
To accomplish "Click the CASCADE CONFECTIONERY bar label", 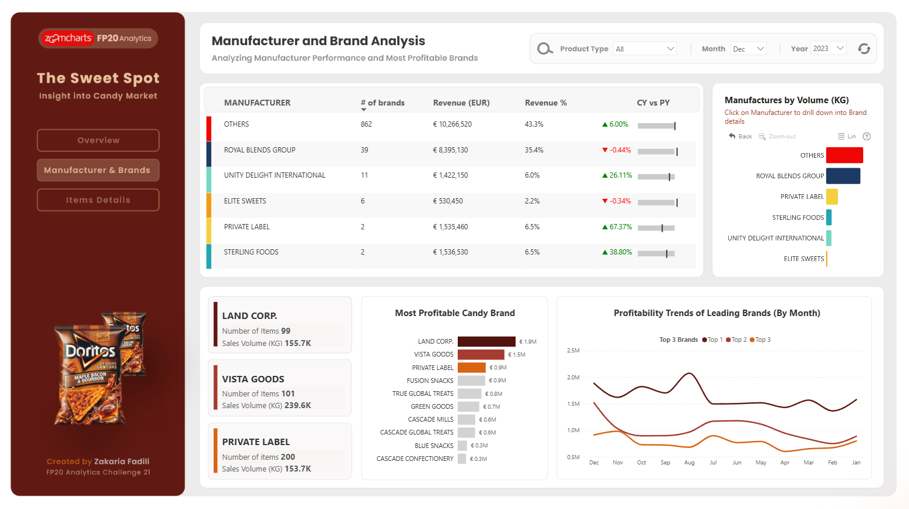I will (x=415, y=459).
